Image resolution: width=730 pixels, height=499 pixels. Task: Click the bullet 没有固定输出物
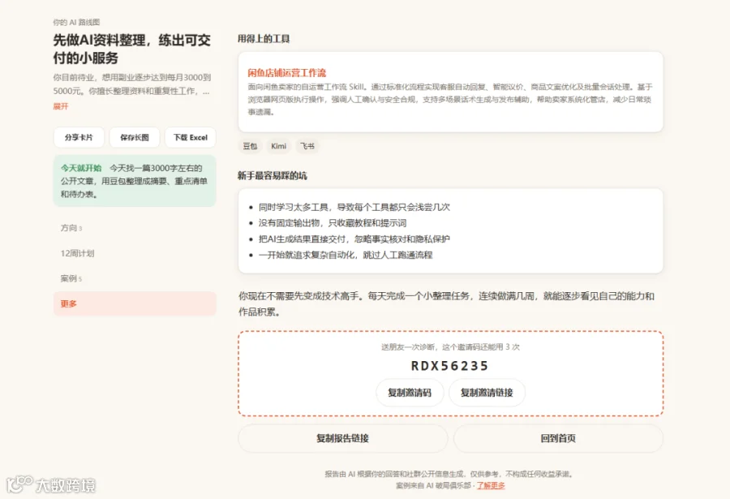[x=333, y=222]
